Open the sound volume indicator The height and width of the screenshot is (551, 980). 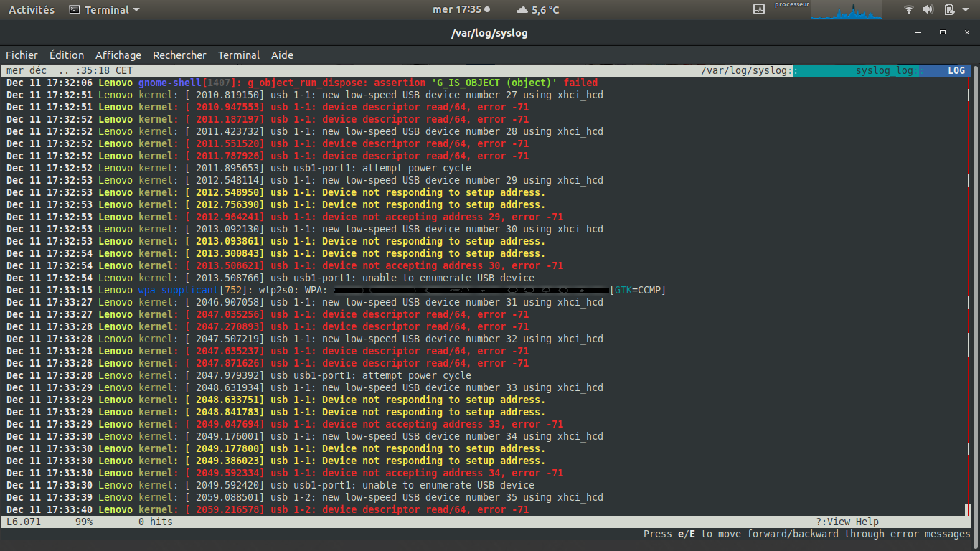pyautogui.click(x=928, y=9)
